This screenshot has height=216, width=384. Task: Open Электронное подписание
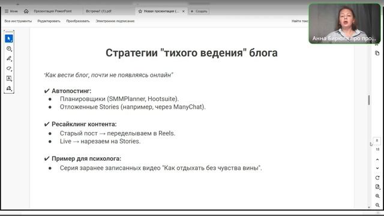click(x=115, y=21)
